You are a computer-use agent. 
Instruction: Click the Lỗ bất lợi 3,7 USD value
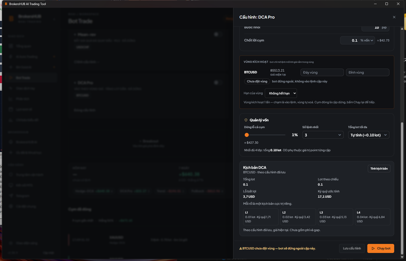pos(249,197)
